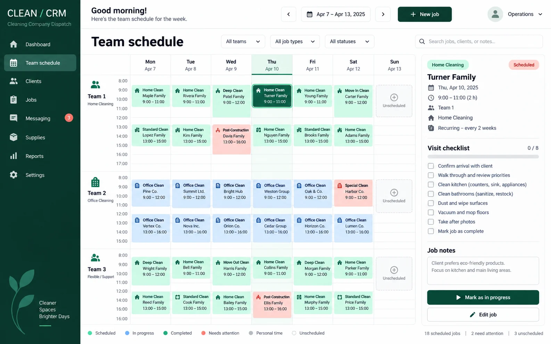The height and width of the screenshot is (344, 551).
Task: Click the visit checklist progress bar
Action: tap(483, 157)
